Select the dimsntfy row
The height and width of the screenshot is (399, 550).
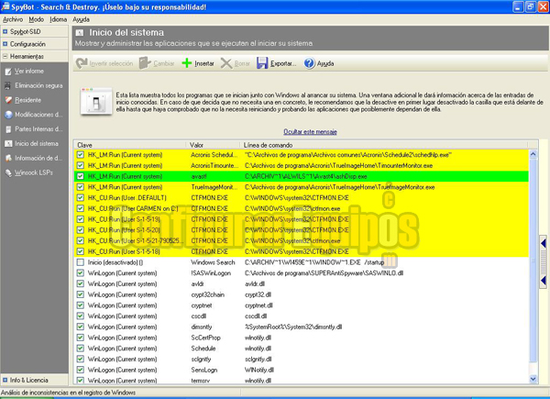(302, 327)
